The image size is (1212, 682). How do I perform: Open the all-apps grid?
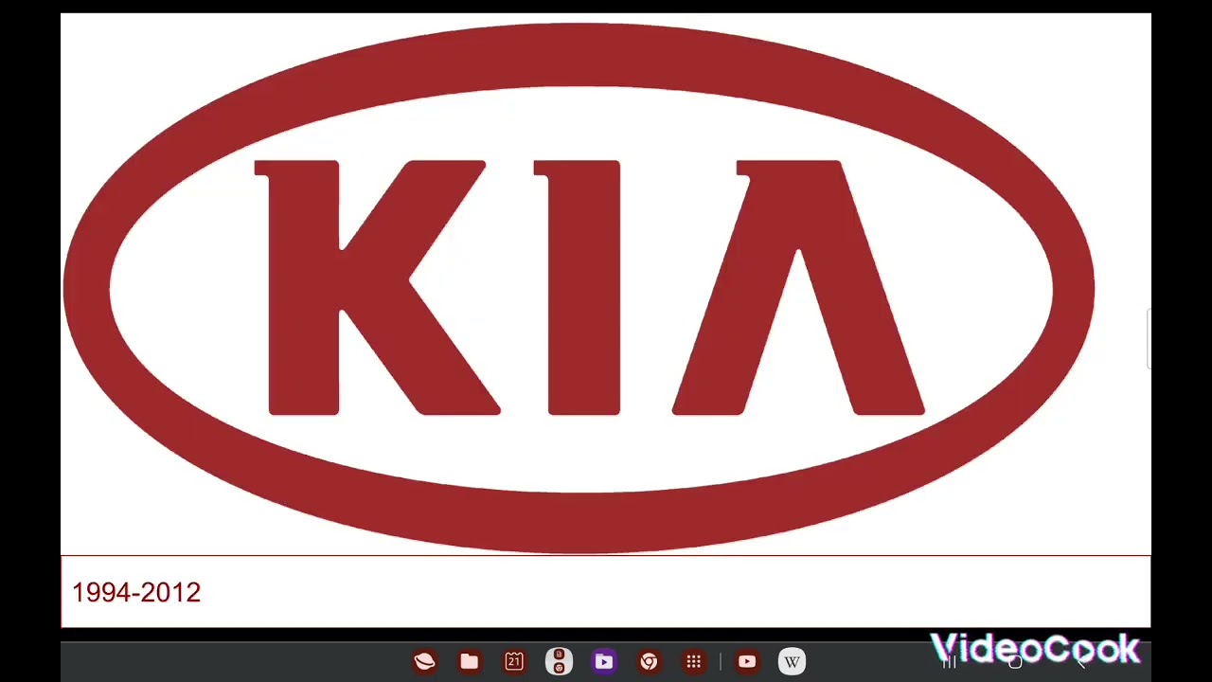[694, 661]
